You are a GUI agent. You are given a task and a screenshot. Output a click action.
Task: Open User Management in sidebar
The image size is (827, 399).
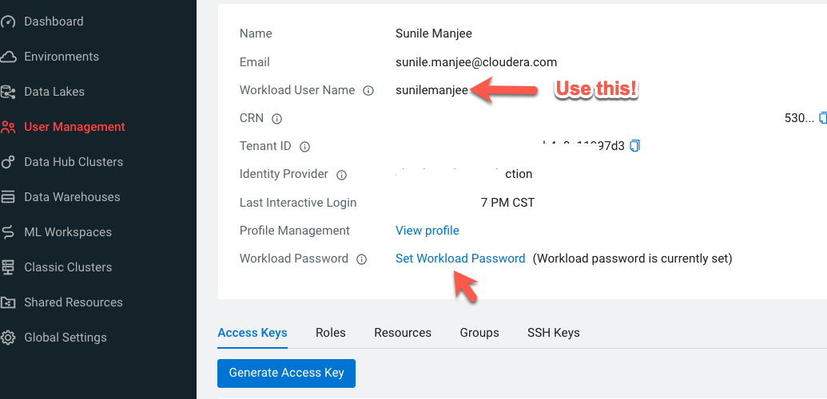tap(74, 127)
